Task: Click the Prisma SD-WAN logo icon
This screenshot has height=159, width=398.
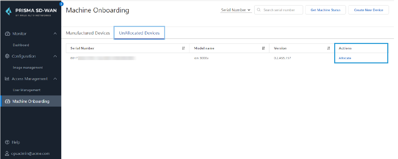Action: pyautogui.click(x=9, y=12)
